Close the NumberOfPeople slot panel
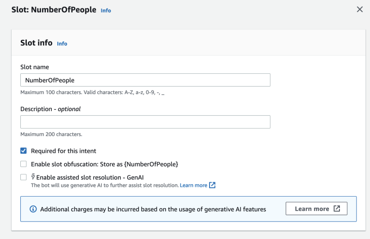The height and width of the screenshot is (239, 370). [359, 9]
